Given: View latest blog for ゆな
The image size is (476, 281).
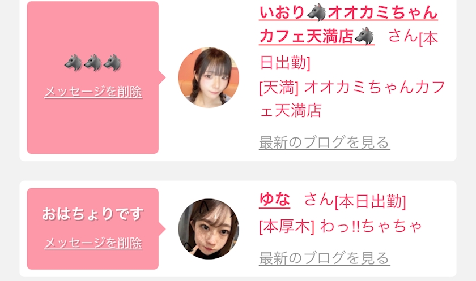Looking at the screenshot, I should [324, 258].
